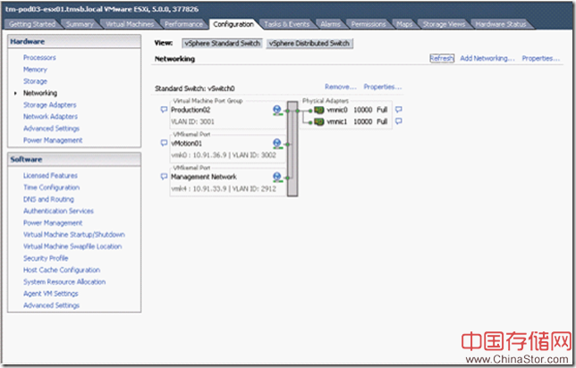Click the speech bubble icon beside Production02

(x=164, y=109)
